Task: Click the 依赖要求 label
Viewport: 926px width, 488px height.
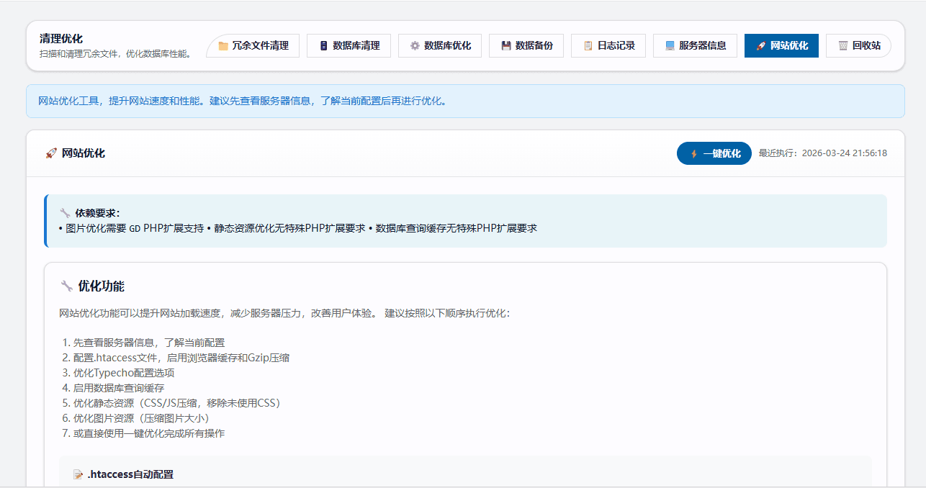Action: [x=97, y=213]
